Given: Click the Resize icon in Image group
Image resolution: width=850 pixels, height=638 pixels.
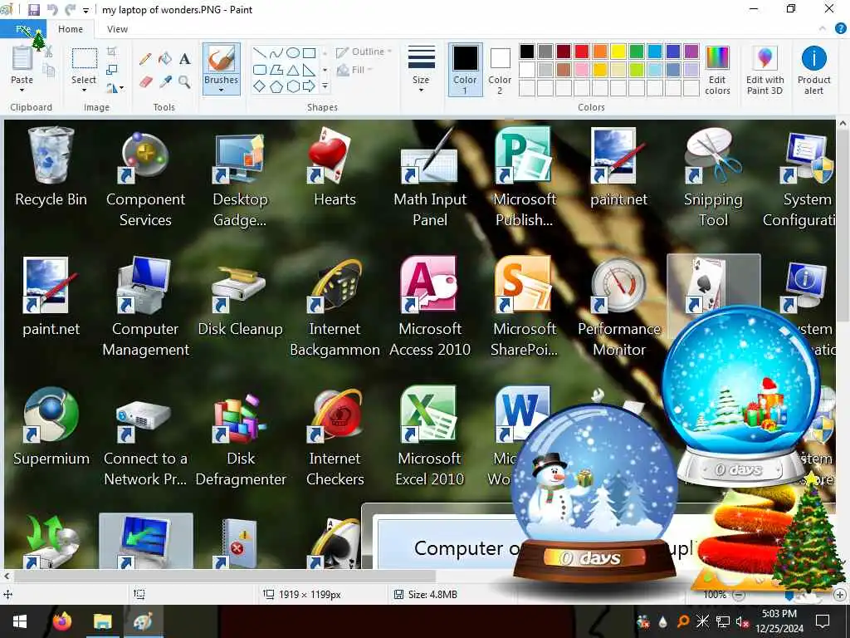Looking at the screenshot, I should pos(112,70).
